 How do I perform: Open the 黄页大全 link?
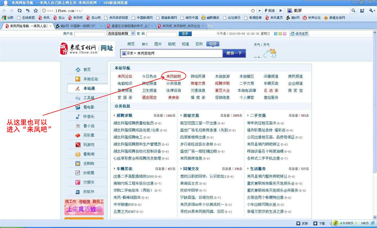click(x=222, y=90)
